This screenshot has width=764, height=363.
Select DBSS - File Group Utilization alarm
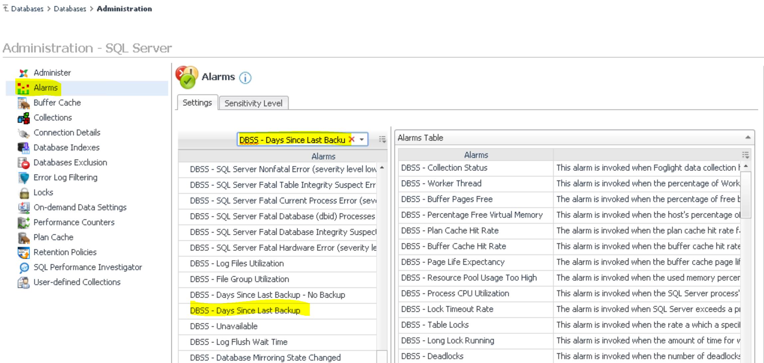click(278, 279)
